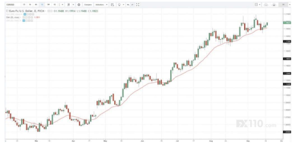The height and width of the screenshot is (150, 308).
Task: Click the gray chart name button
Action: 283,5
